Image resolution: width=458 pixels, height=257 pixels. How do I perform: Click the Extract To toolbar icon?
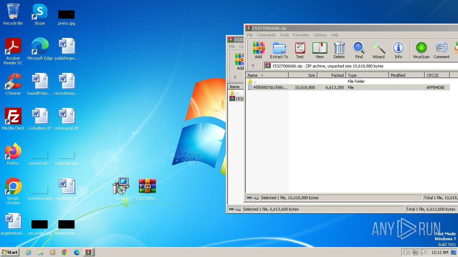coord(279,50)
